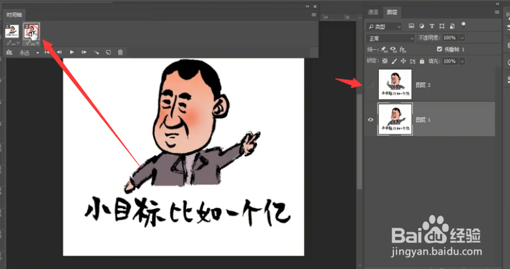Unify layer style fx icon

tap(402, 50)
